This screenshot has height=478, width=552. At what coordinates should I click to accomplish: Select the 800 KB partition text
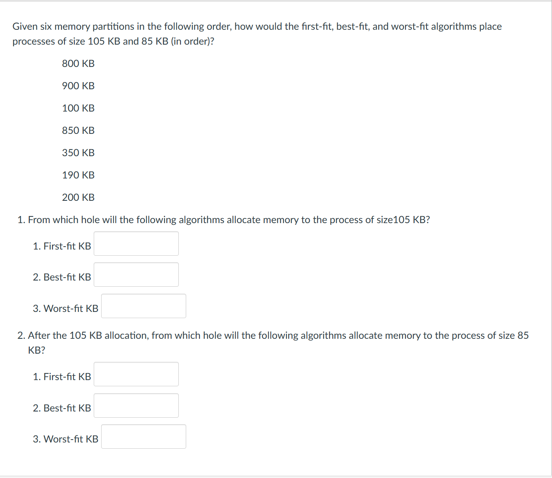(78, 64)
